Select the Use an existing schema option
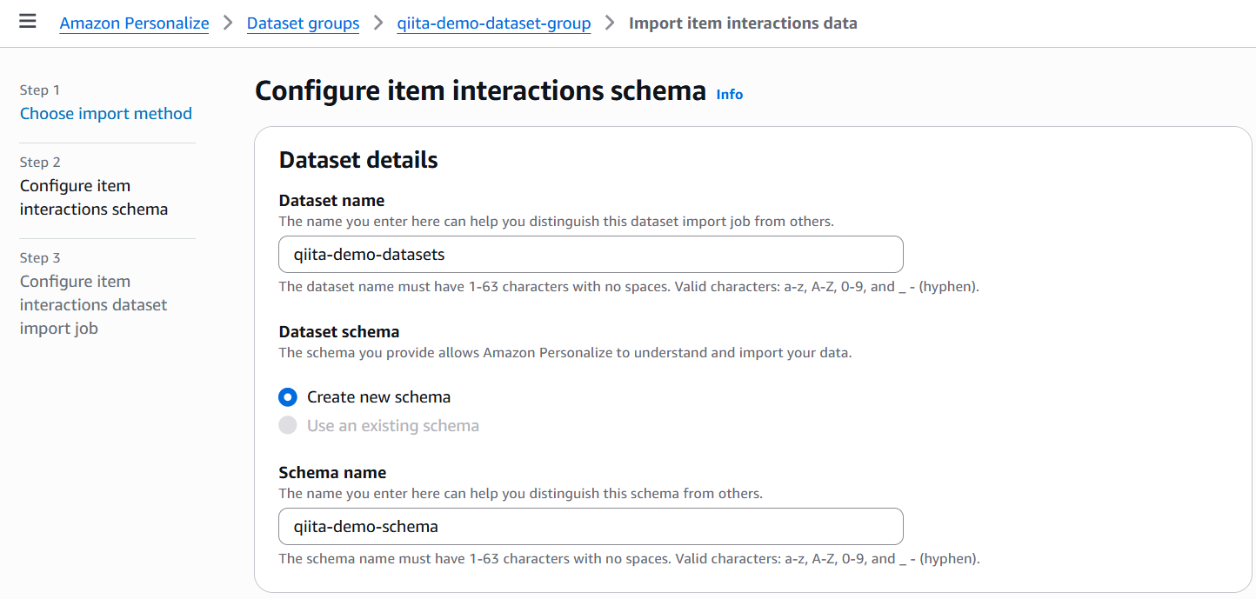 point(288,426)
